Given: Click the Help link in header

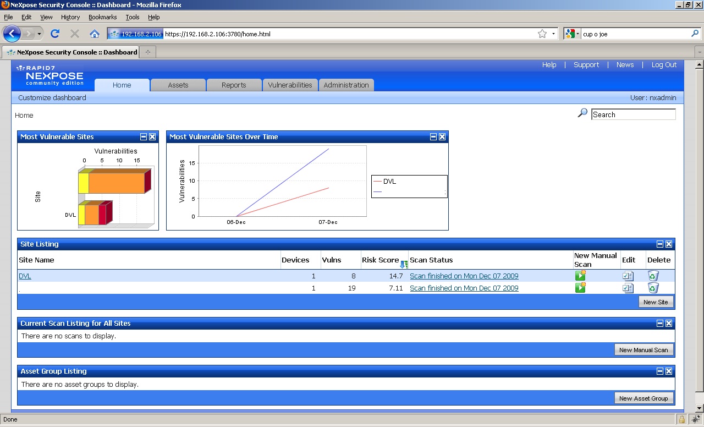Looking at the screenshot, I should pyautogui.click(x=549, y=64).
